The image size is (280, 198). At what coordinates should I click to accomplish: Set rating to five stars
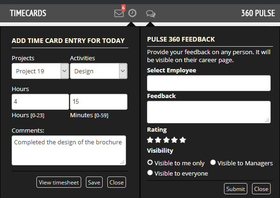(182, 140)
